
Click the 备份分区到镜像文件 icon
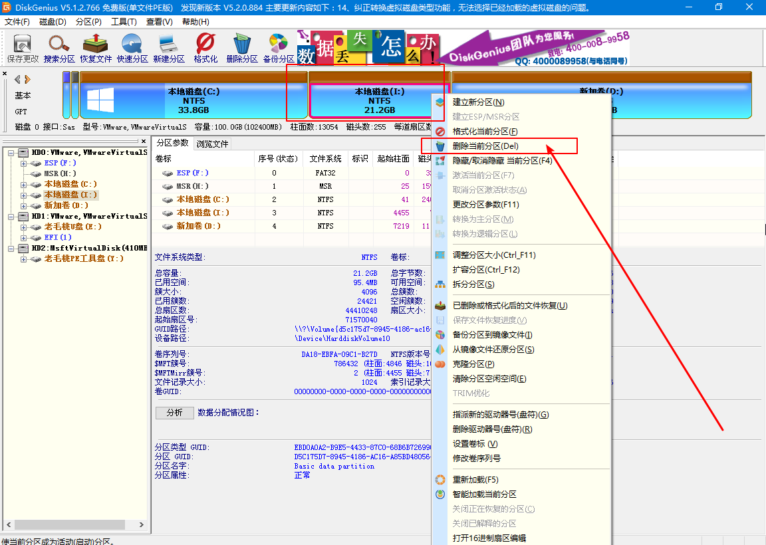(440, 335)
